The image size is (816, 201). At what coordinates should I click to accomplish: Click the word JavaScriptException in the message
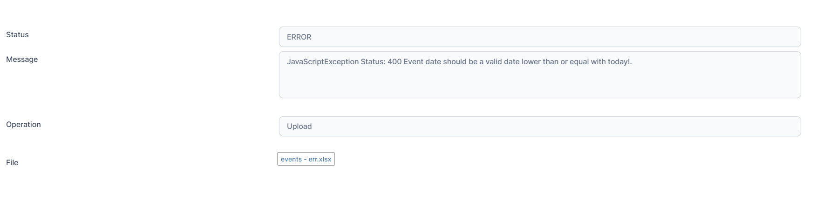tap(322, 62)
